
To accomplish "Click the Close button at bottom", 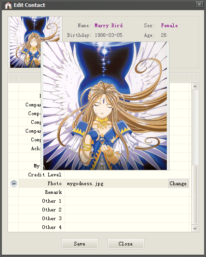I will coord(126,244).
